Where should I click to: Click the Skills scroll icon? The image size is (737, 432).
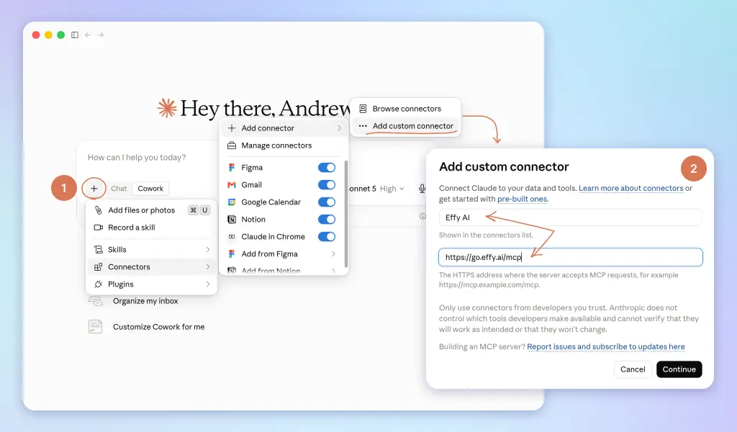coord(98,250)
